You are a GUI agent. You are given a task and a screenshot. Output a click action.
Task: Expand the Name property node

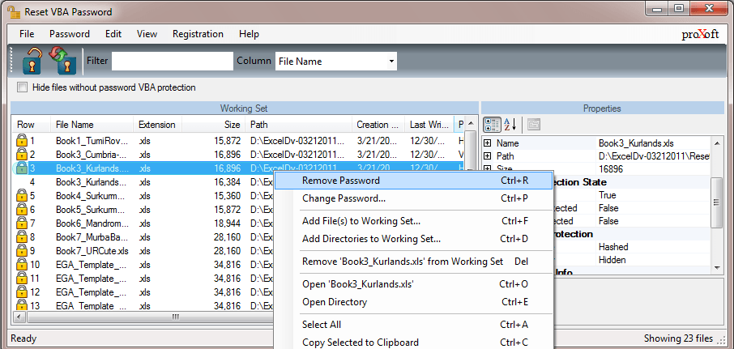click(x=488, y=143)
